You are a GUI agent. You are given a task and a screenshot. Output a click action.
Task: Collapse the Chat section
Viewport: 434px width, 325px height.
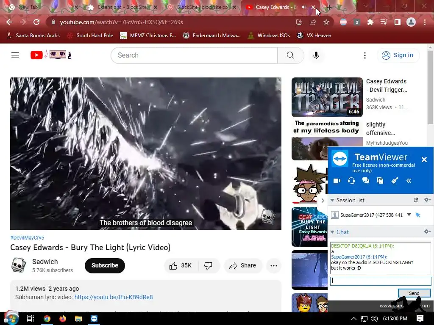click(332, 232)
